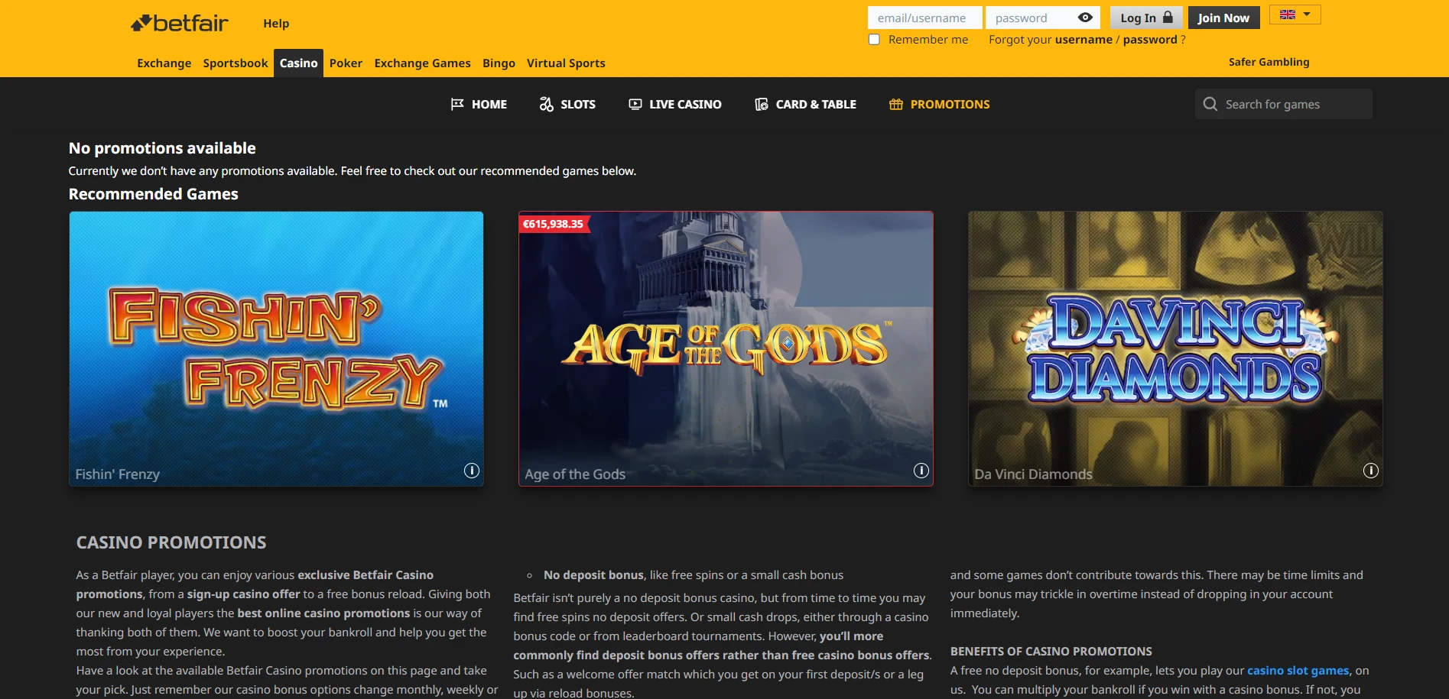Open the SLOTS menu label

(578, 105)
